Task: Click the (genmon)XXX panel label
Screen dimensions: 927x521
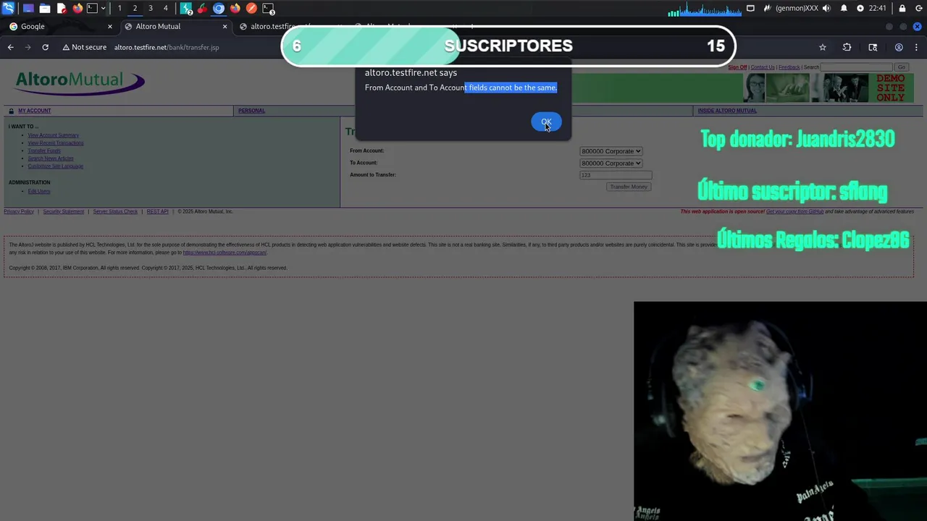Action: (x=797, y=9)
